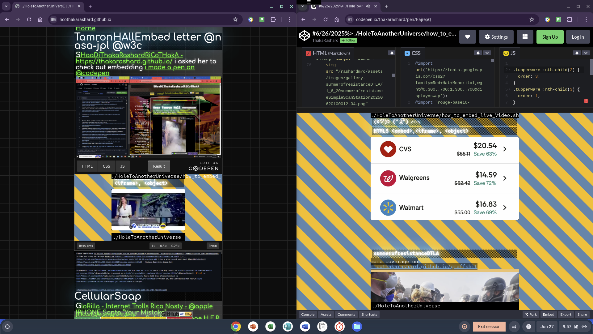Expand Walmart price row chevron
This screenshot has height=334, width=593.
click(x=505, y=208)
